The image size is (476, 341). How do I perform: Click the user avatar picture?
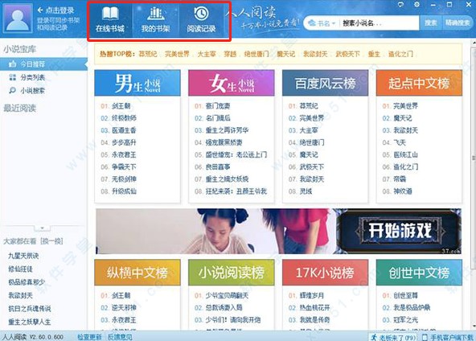point(18,18)
